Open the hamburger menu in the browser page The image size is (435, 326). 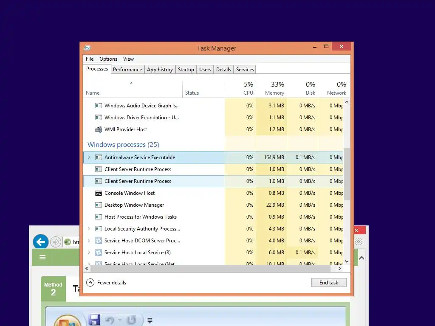[x=42, y=257]
